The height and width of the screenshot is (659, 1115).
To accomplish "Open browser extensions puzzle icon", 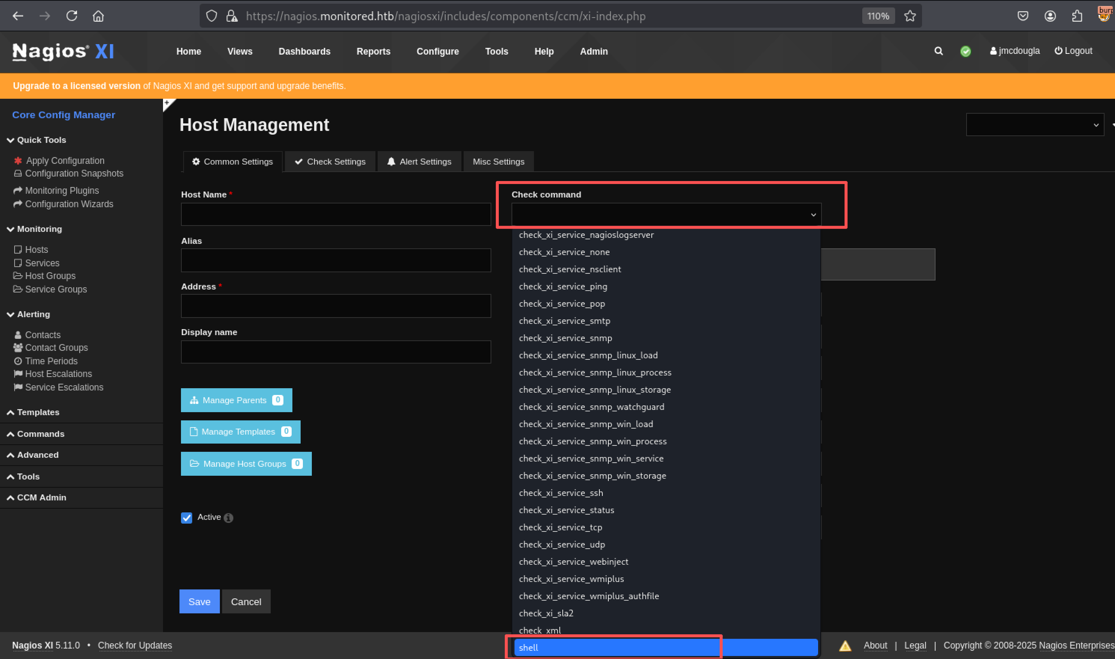I will pyautogui.click(x=1077, y=16).
